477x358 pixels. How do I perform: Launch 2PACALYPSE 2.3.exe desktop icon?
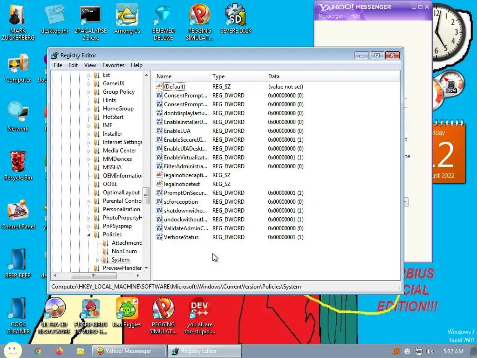click(x=91, y=22)
